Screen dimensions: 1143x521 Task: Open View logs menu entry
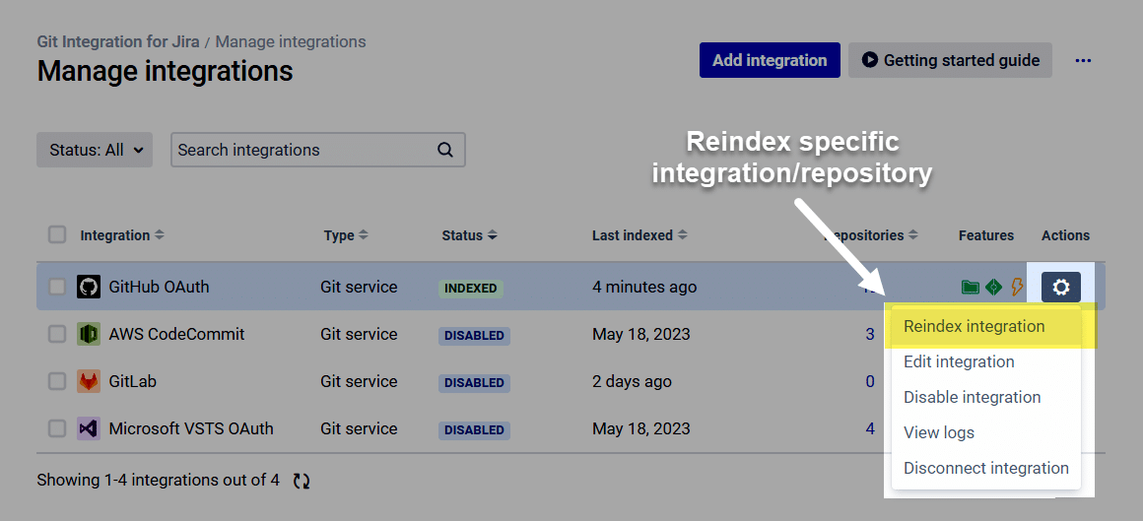[986, 432]
